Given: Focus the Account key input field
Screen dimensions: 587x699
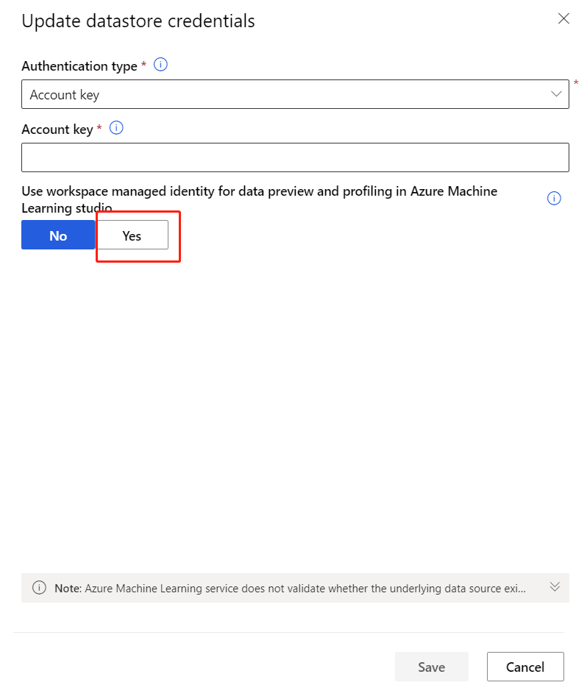Looking at the screenshot, I should (x=295, y=157).
